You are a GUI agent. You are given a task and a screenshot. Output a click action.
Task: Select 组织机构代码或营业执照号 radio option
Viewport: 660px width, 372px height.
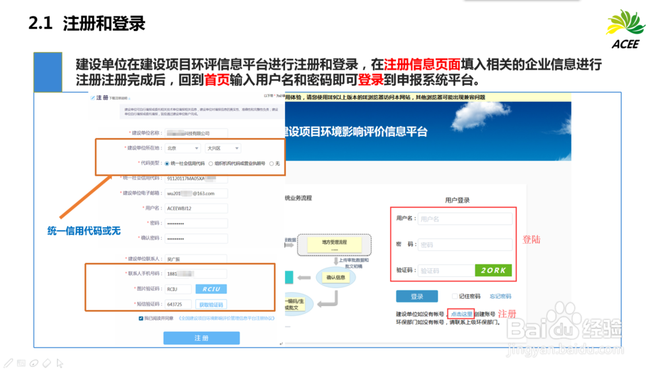tap(211, 163)
